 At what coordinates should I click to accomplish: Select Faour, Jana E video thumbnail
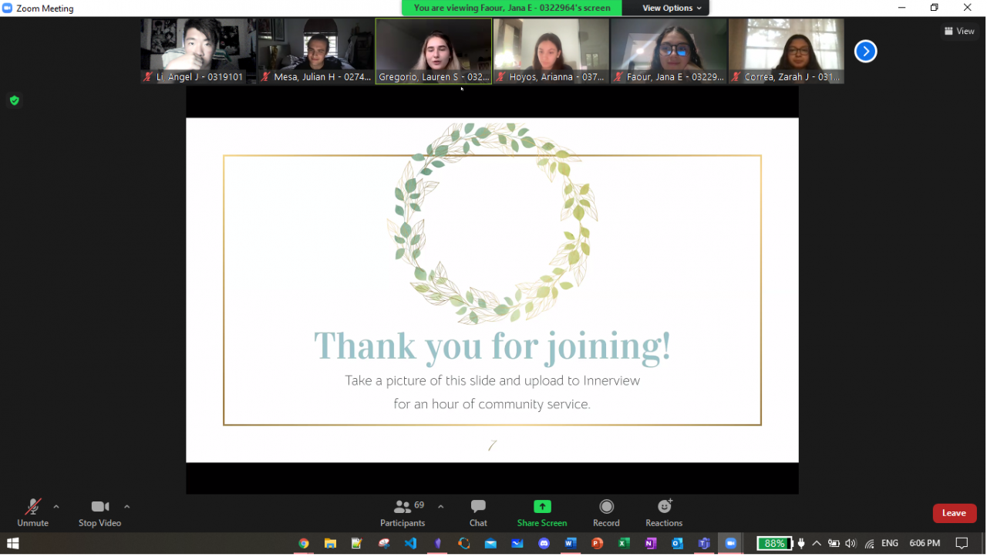click(669, 51)
